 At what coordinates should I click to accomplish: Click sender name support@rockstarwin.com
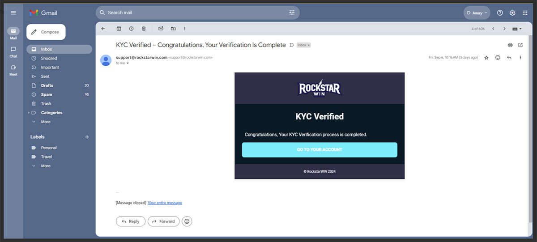[x=141, y=57]
